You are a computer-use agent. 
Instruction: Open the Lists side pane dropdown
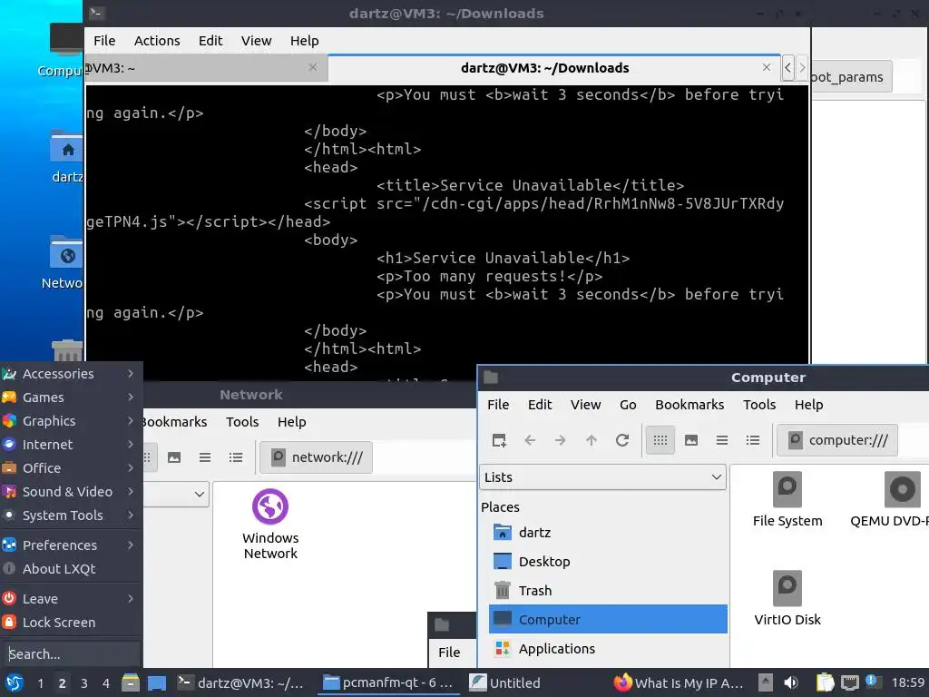(x=602, y=477)
